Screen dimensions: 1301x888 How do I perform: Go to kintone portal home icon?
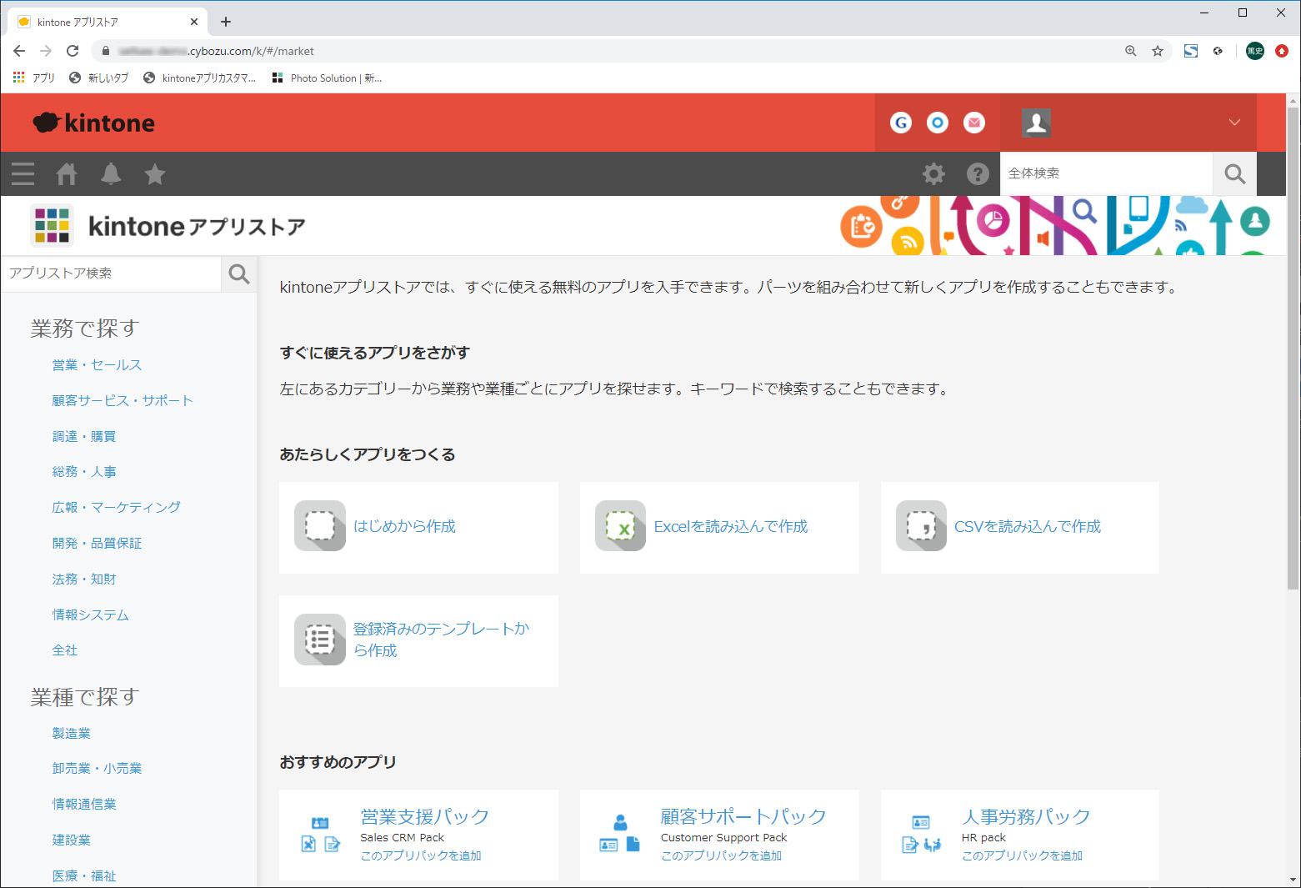point(67,173)
